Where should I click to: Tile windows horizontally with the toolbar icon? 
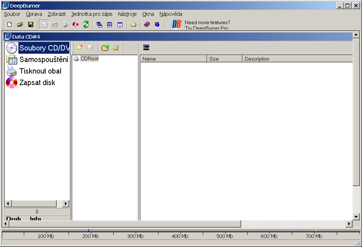point(109,25)
